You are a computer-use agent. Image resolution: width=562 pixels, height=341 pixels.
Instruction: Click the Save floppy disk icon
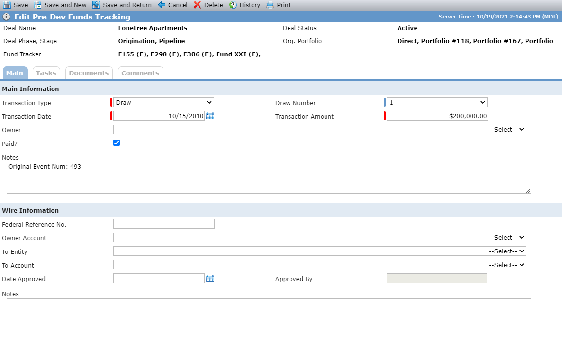pyautogui.click(x=6, y=5)
